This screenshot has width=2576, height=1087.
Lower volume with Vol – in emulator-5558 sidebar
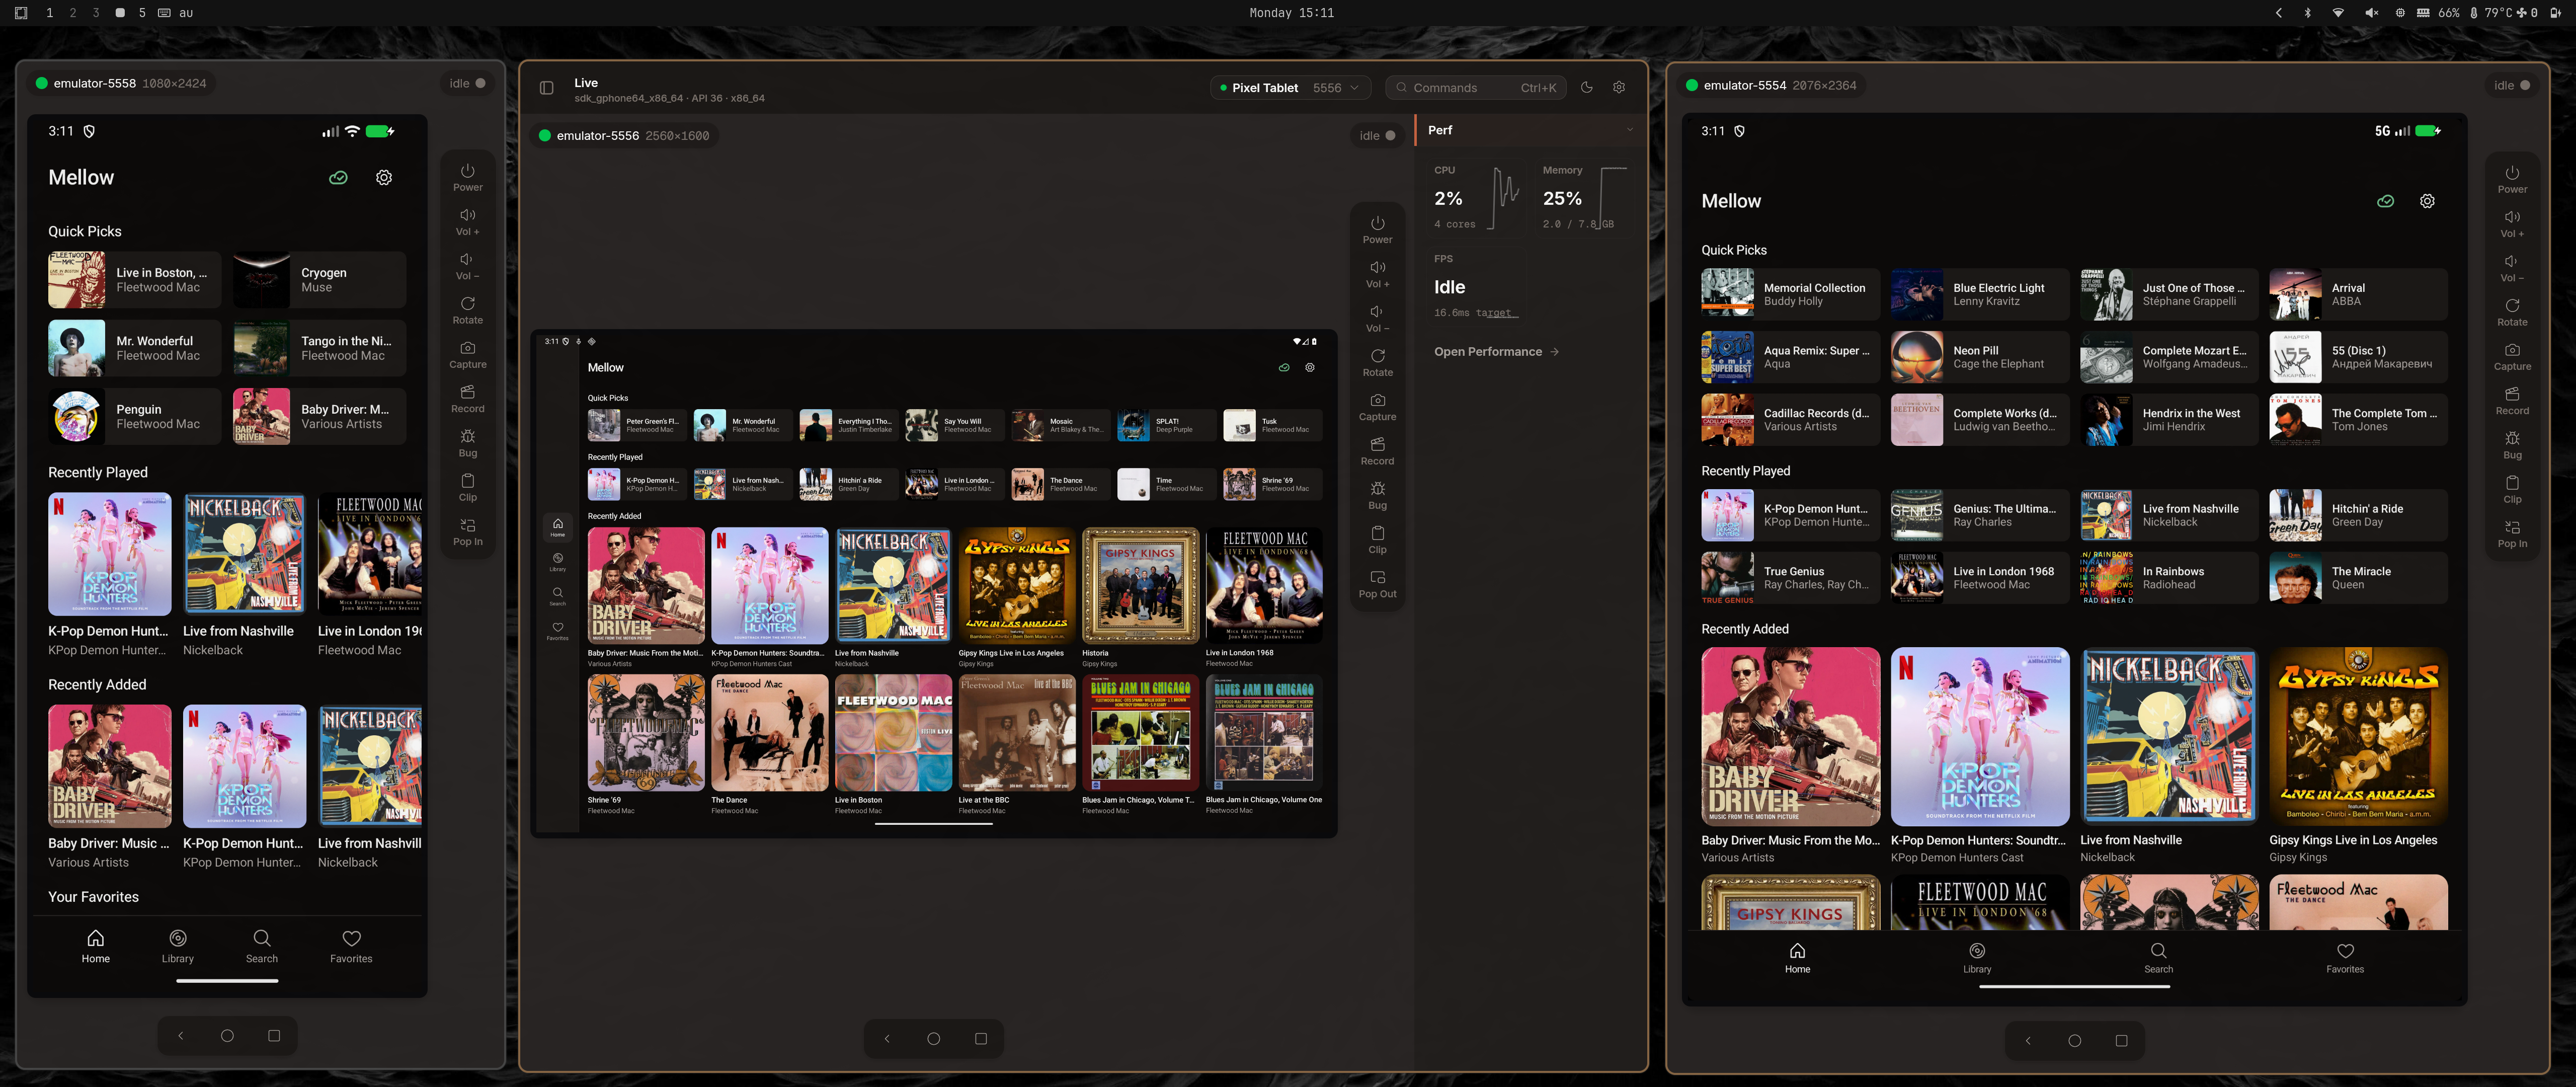(x=467, y=265)
